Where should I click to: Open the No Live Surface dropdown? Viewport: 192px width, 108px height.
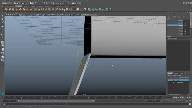(60, 3)
